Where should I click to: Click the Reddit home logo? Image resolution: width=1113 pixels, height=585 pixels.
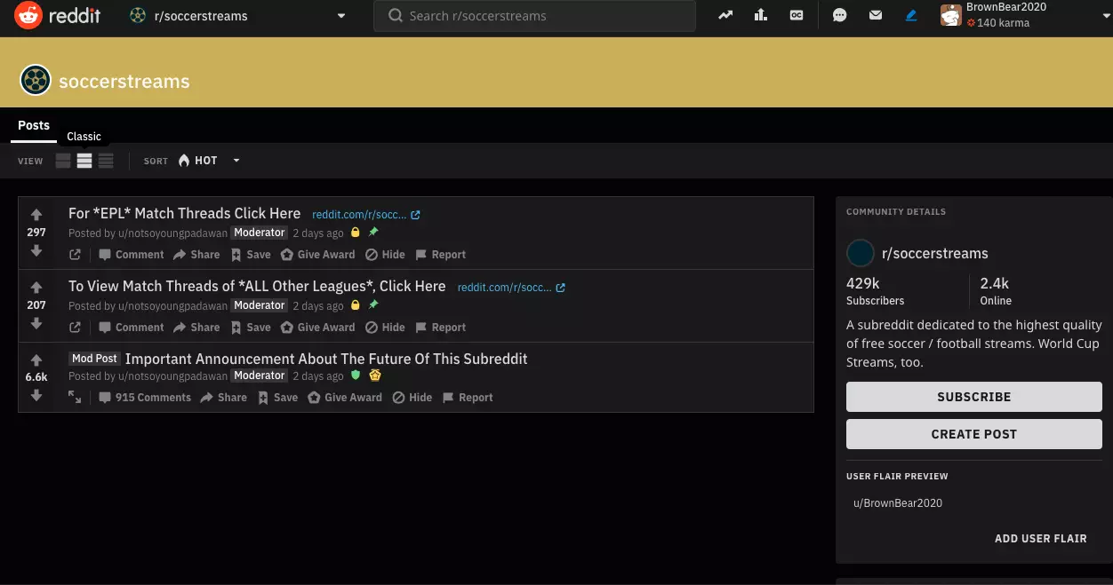point(57,15)
